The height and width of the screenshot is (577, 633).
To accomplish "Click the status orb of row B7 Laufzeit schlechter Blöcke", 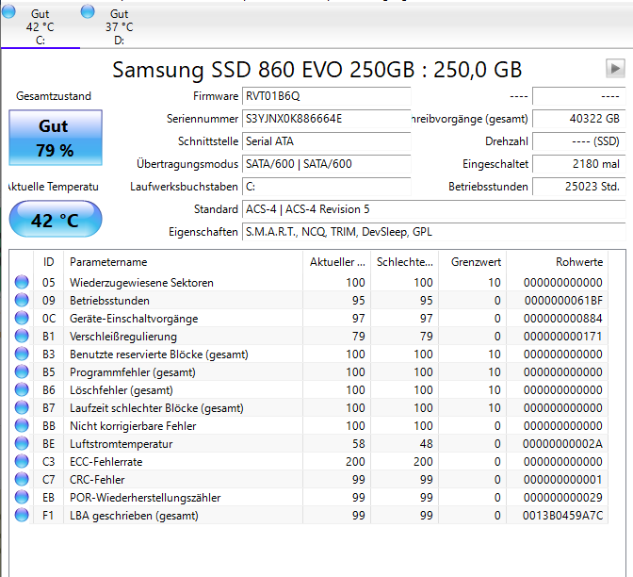I will 22,407.
